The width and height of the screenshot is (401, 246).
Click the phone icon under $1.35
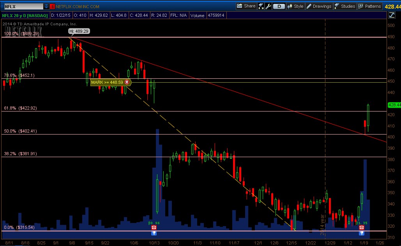point(361,228)
